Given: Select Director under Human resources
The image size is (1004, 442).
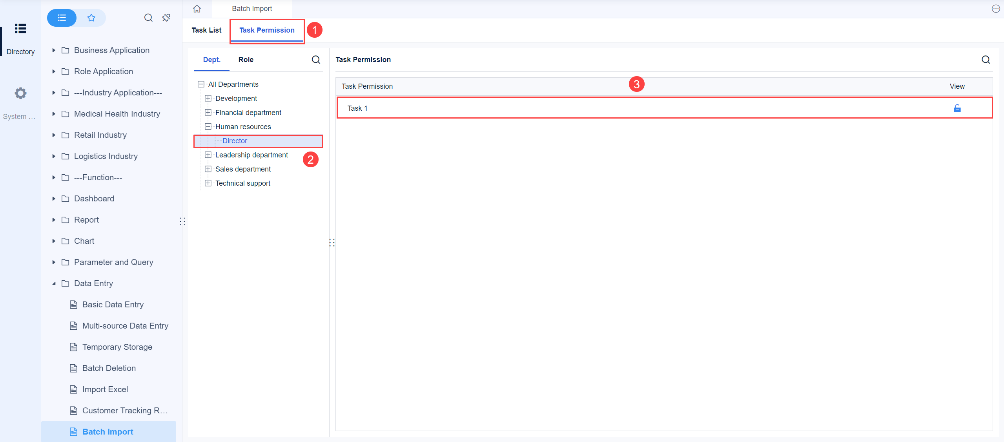Looking at the screenshot, I should point(235,141).
